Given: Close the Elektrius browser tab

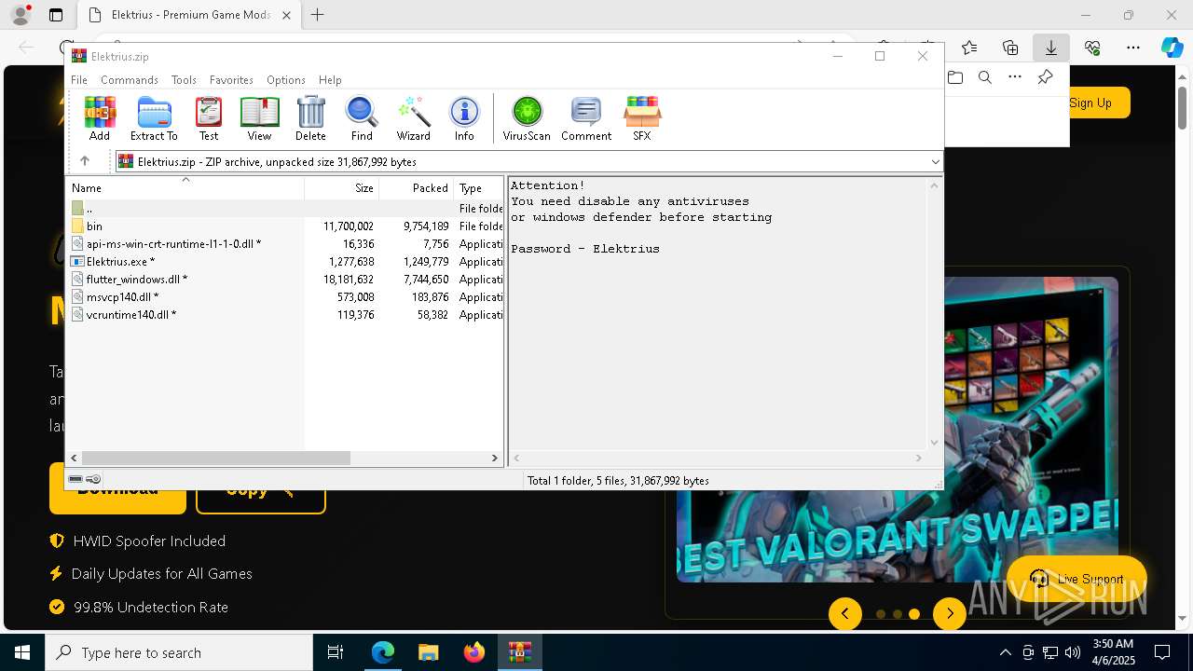Looking at the screenshot, I should (x=286, y=15).
